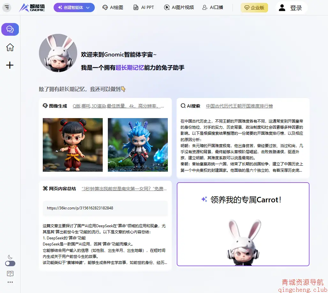This screenshot has height=293, width=328.
Task: Open the AI口播 voice broadcast tool
Action: [213, 7]
